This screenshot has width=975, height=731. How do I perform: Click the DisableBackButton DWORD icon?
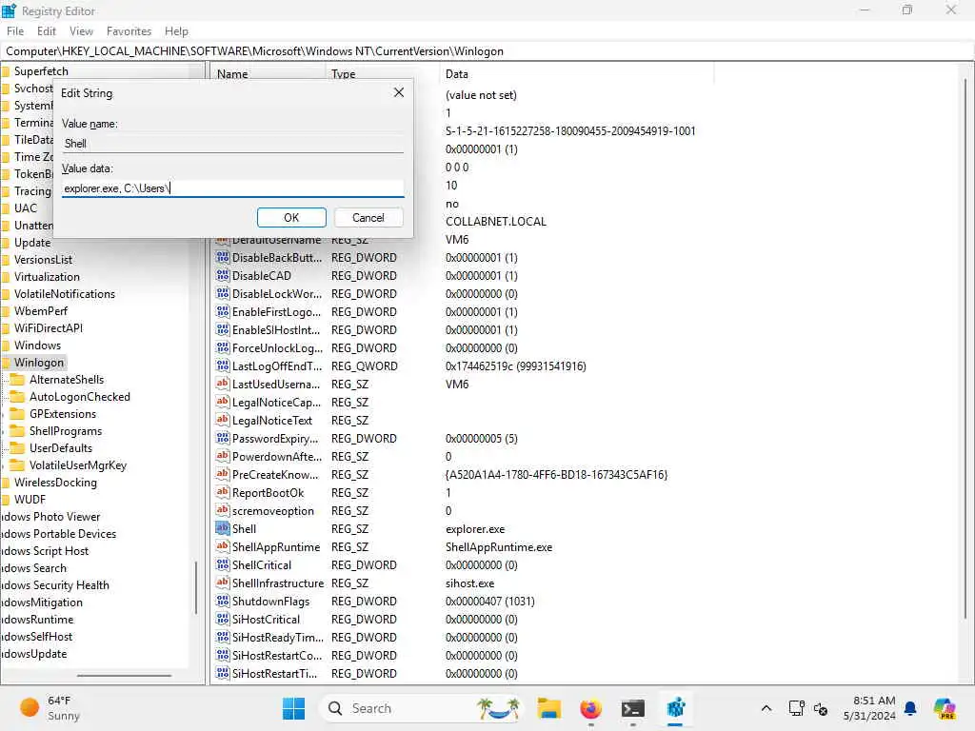222,257
